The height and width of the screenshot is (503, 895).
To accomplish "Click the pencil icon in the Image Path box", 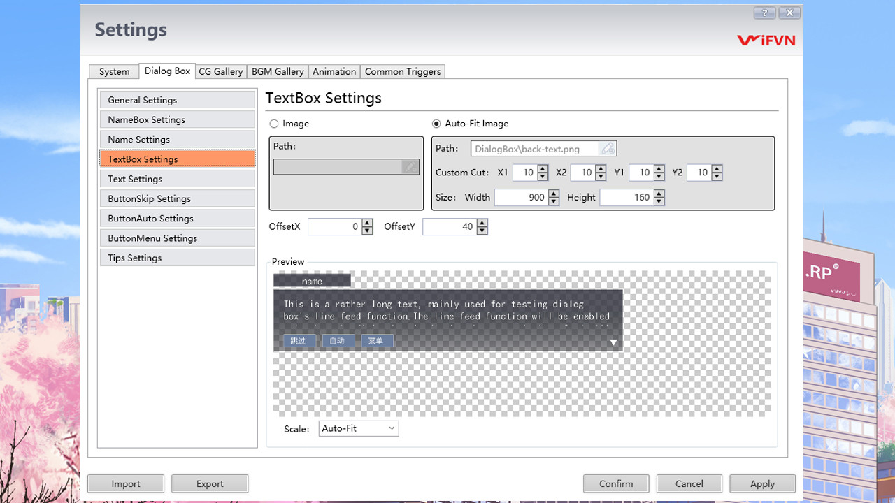I will click(x=409, y=166).
